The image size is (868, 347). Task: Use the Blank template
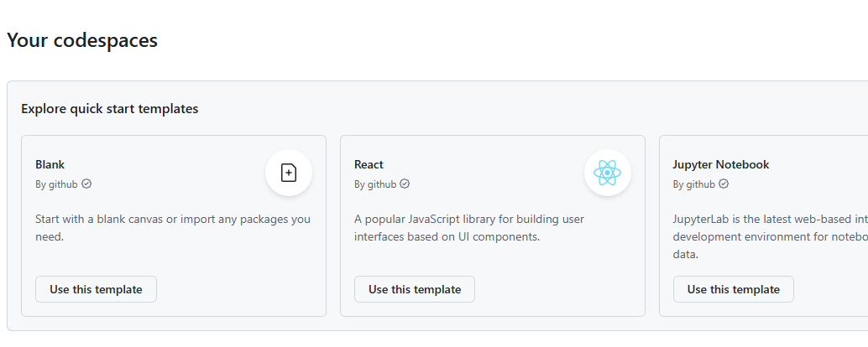tap(96, 289)
